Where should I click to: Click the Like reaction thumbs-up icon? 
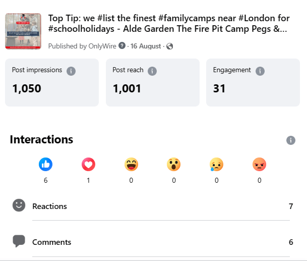pos(45,165)
